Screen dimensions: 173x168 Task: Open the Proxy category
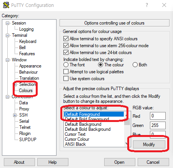[x=24, y=109]
